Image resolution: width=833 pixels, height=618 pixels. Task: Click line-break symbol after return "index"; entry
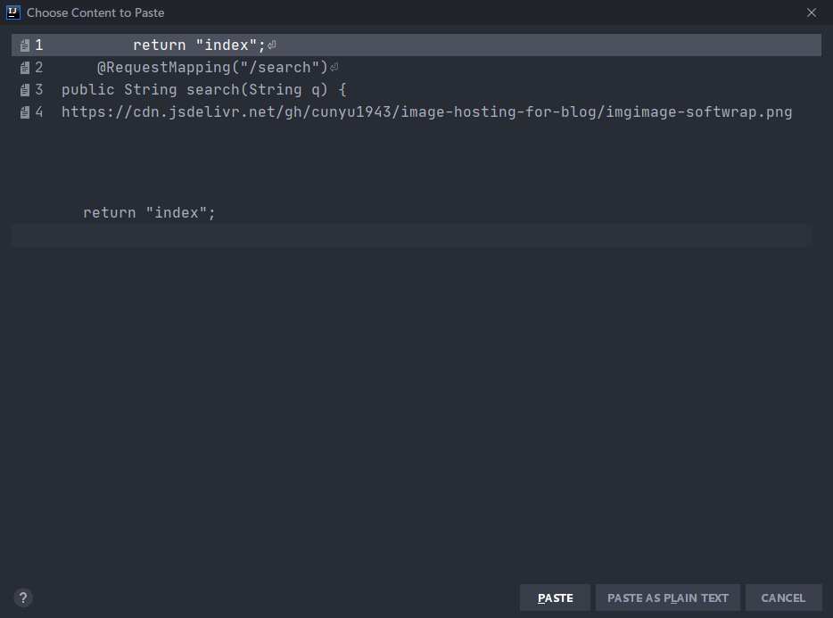pos(272,45)
